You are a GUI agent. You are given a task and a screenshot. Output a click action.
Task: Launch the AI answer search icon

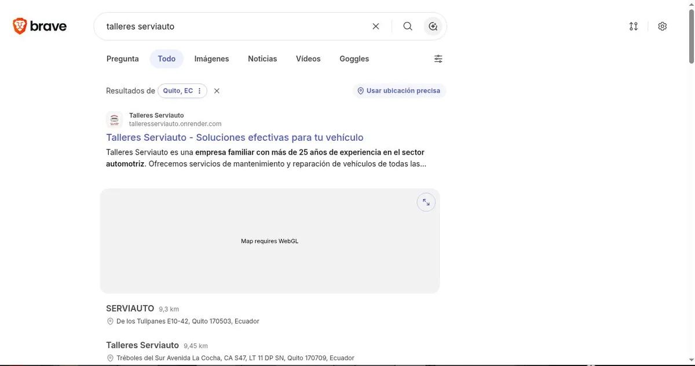click(x=433, y=26)
